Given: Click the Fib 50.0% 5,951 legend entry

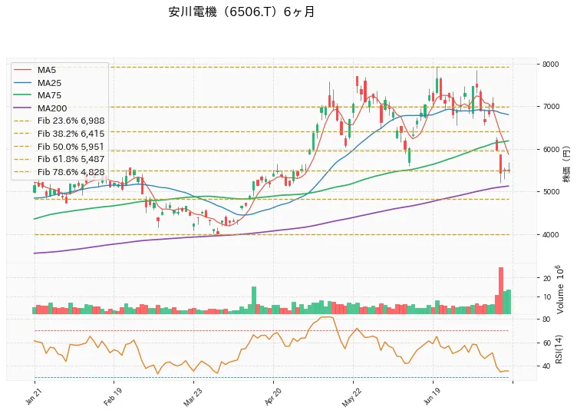Looking at the screenshot, I should coord(59,147).
